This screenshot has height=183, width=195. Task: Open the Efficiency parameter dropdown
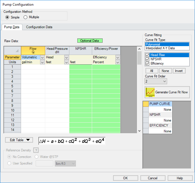118,57
